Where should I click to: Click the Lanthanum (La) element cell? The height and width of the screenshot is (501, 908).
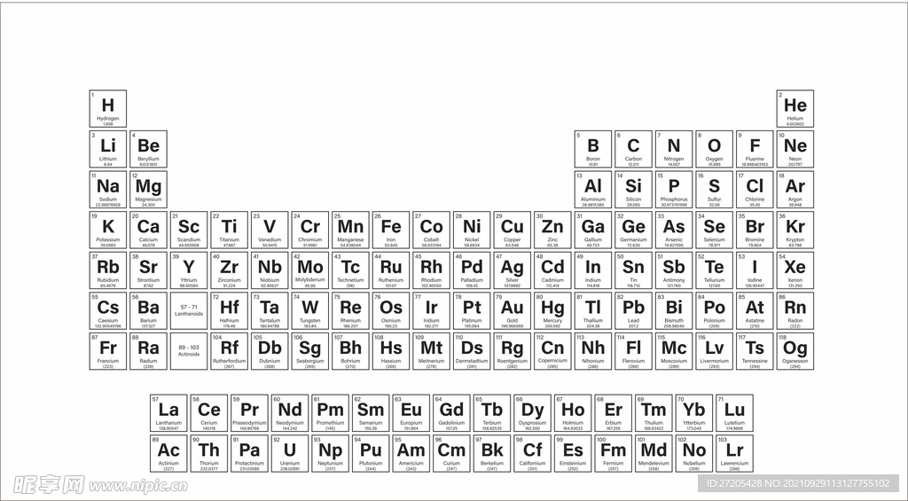tap(168, 412)
